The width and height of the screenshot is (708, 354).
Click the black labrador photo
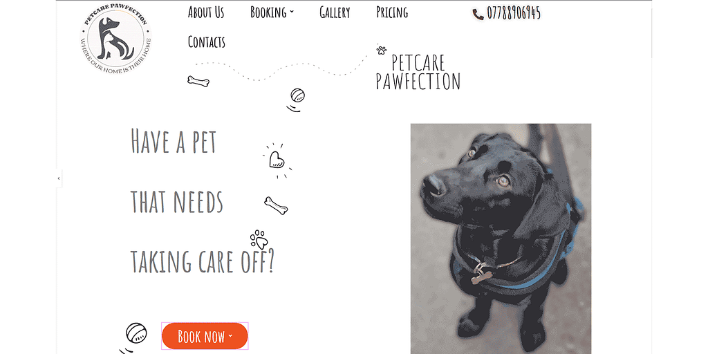(501, 239)
